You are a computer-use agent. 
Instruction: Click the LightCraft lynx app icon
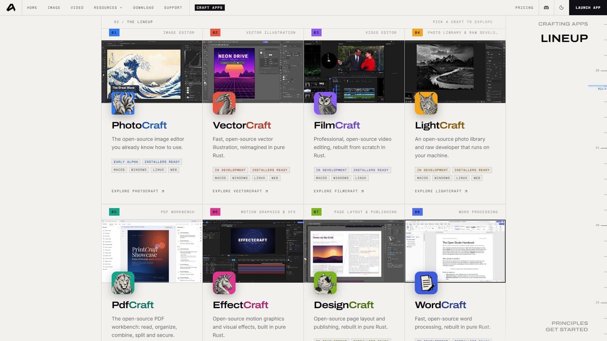(x=426, y=103)
